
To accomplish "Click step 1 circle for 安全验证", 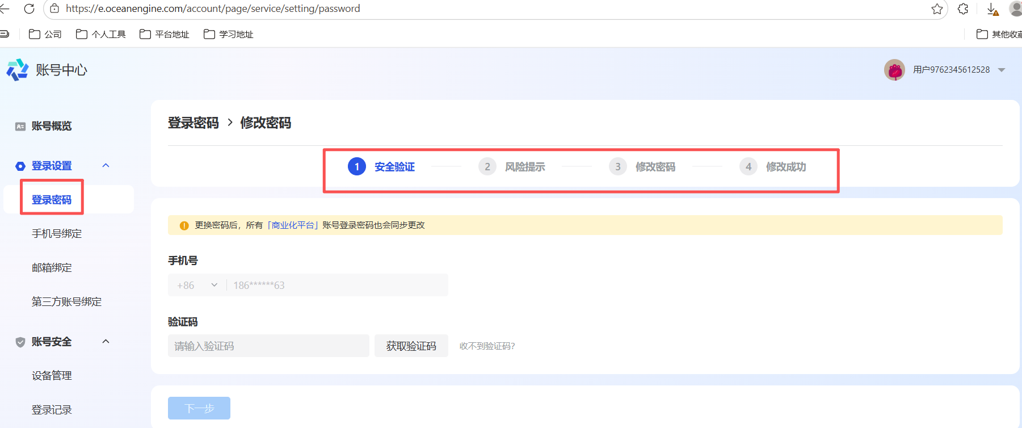I will point(357,166).
